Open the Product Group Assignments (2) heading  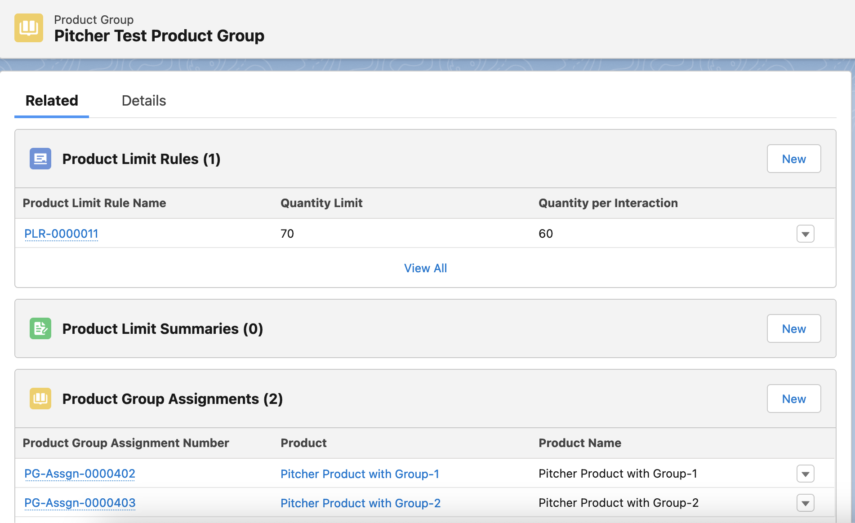(172, 399)
